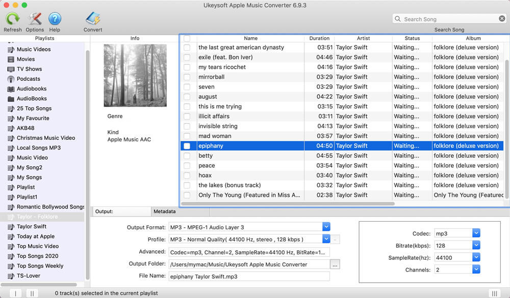Sort by the Duration column header
Viewport: 510px width, 298px height.
319,38
